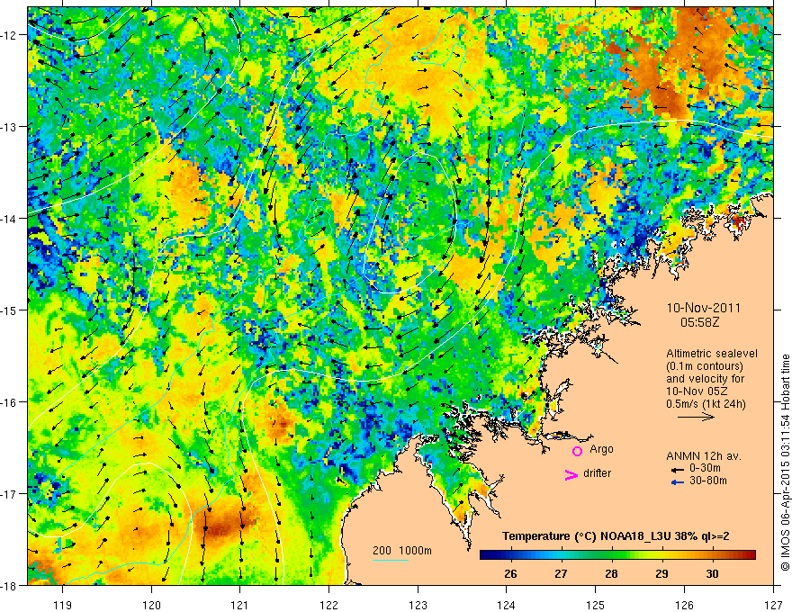
Task: Select the 28 temperature tick label
Action: pyautogui.click(x=612, y=573)
